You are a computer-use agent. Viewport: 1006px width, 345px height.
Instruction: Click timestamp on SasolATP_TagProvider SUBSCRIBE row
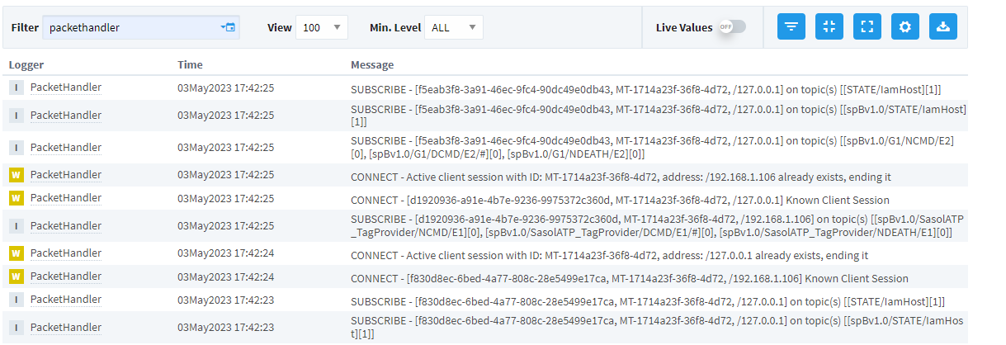tap(225, 226)
